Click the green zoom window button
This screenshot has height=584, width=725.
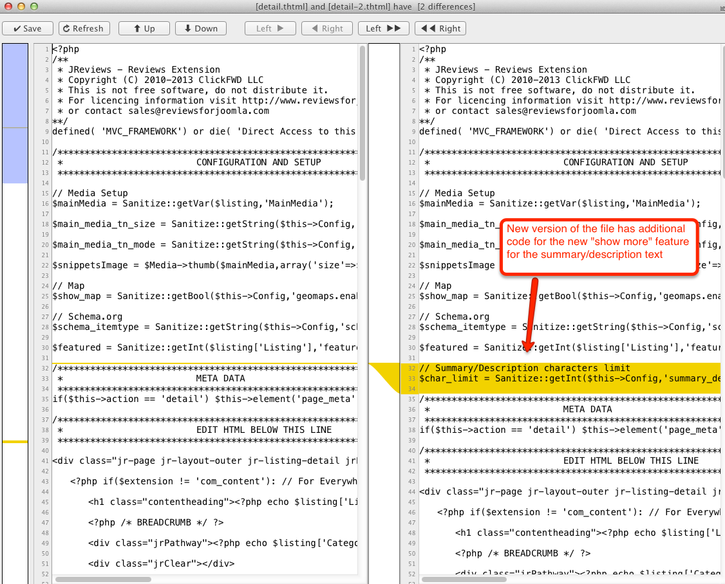[x=34, y=6]
